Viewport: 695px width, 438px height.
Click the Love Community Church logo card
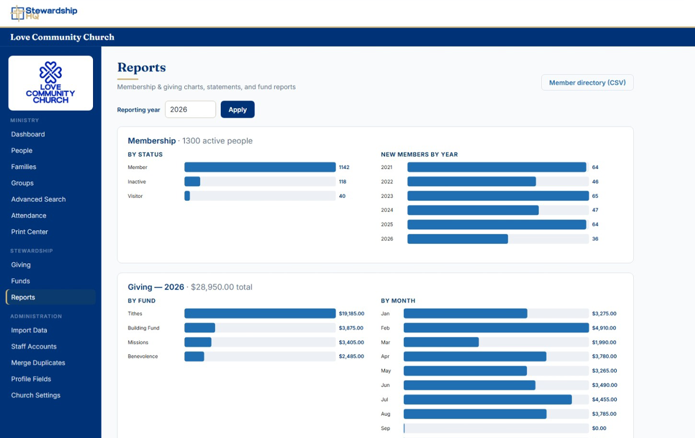tap(51, 83)
